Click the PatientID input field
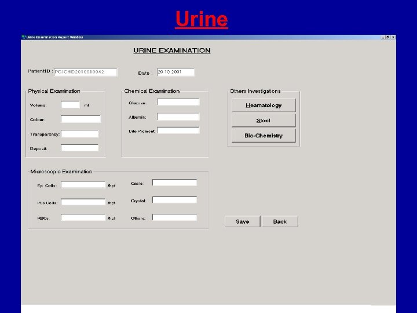This screenshot has width=417, height=313. click(x=85, y=72)
